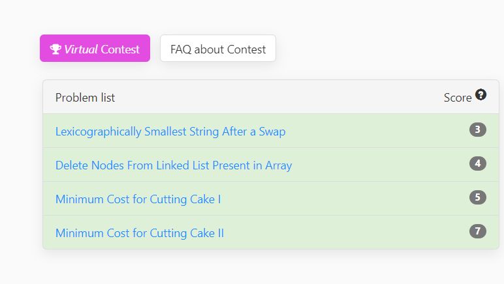Open Minimum Cost for Cutting Cake II
This screenshot has width=504, height=284.
click(140, 233)
